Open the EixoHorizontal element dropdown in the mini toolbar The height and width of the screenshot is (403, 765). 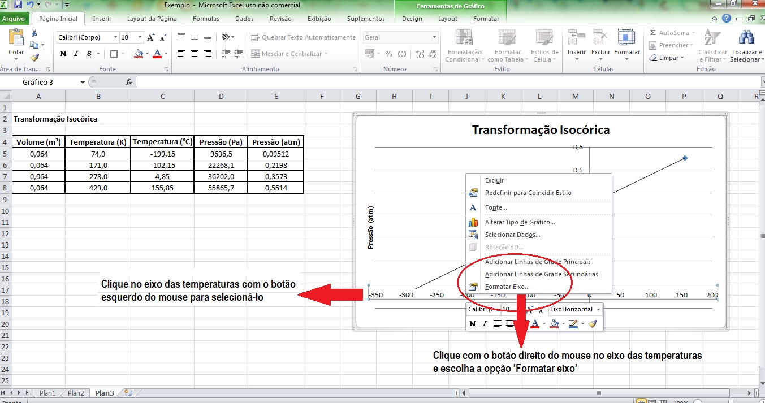(598, 309)
